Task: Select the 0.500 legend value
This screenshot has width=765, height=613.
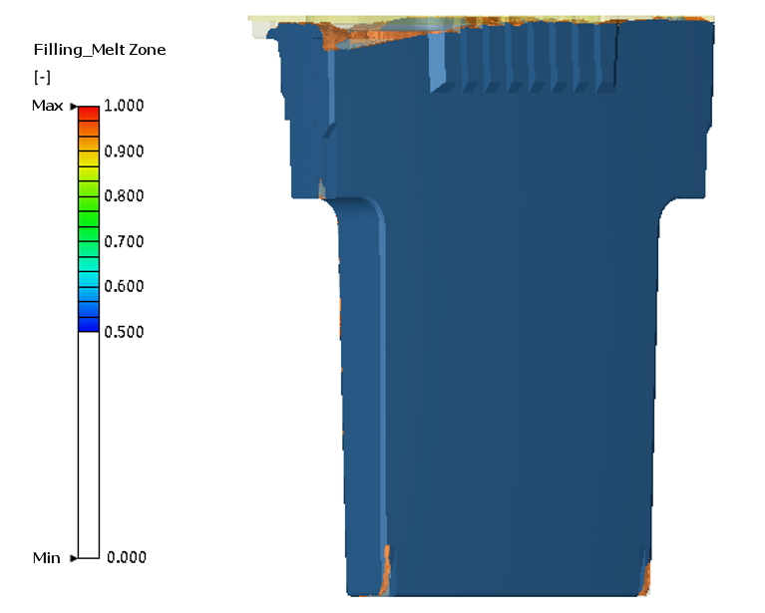Action: point(125,332)
